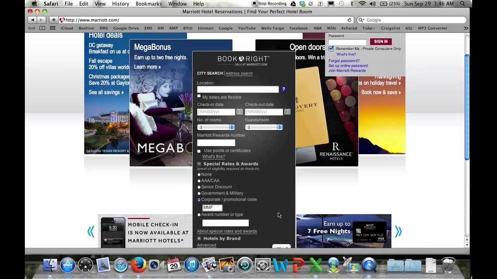Open the Apple menu

(34, 4)
